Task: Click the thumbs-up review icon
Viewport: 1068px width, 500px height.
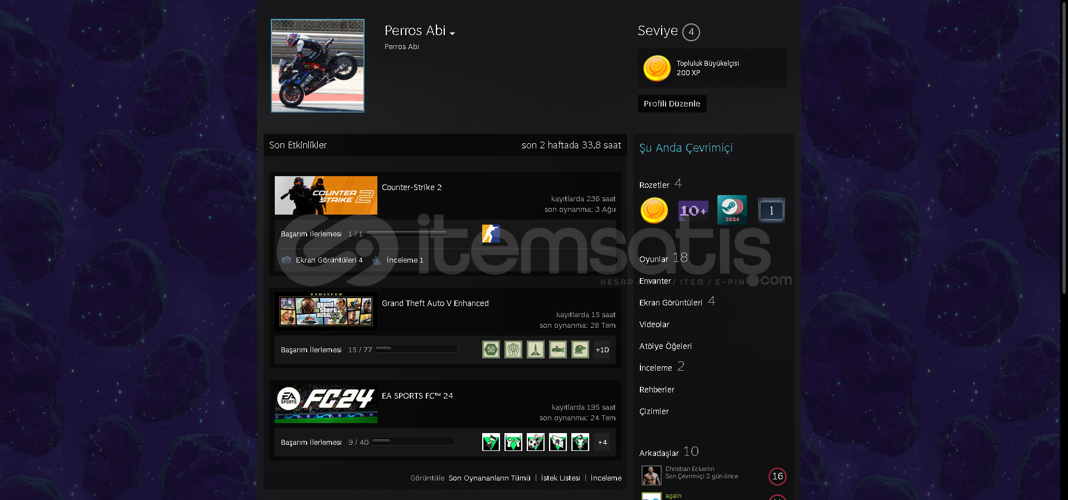Action: (x=377, y=260)
